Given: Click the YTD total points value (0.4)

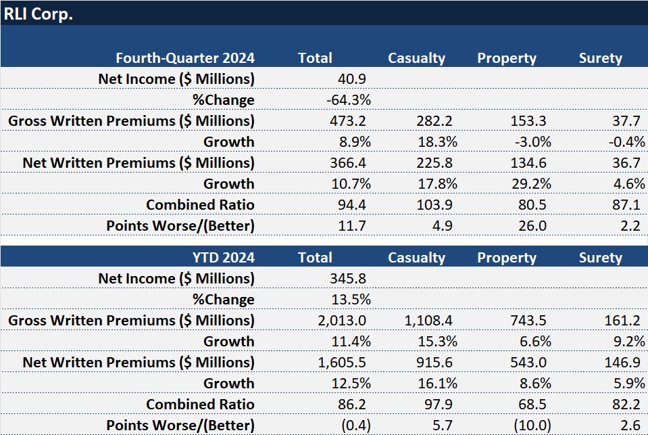Looking at the screenshot, I should pos(351,426).
